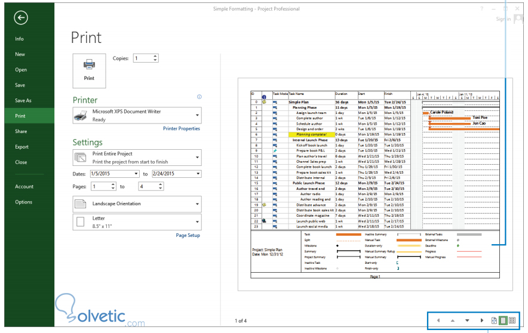Open Printer Properties link
The image size is (528, 333).
click(x=182, y=128)
